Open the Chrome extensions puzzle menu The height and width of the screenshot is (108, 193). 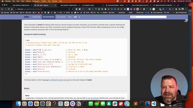[x=176, y=9]
